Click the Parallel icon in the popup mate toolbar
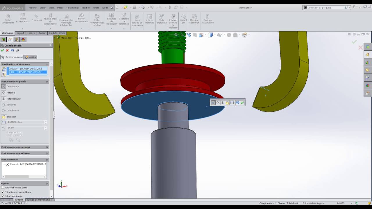 coord(218,103)
